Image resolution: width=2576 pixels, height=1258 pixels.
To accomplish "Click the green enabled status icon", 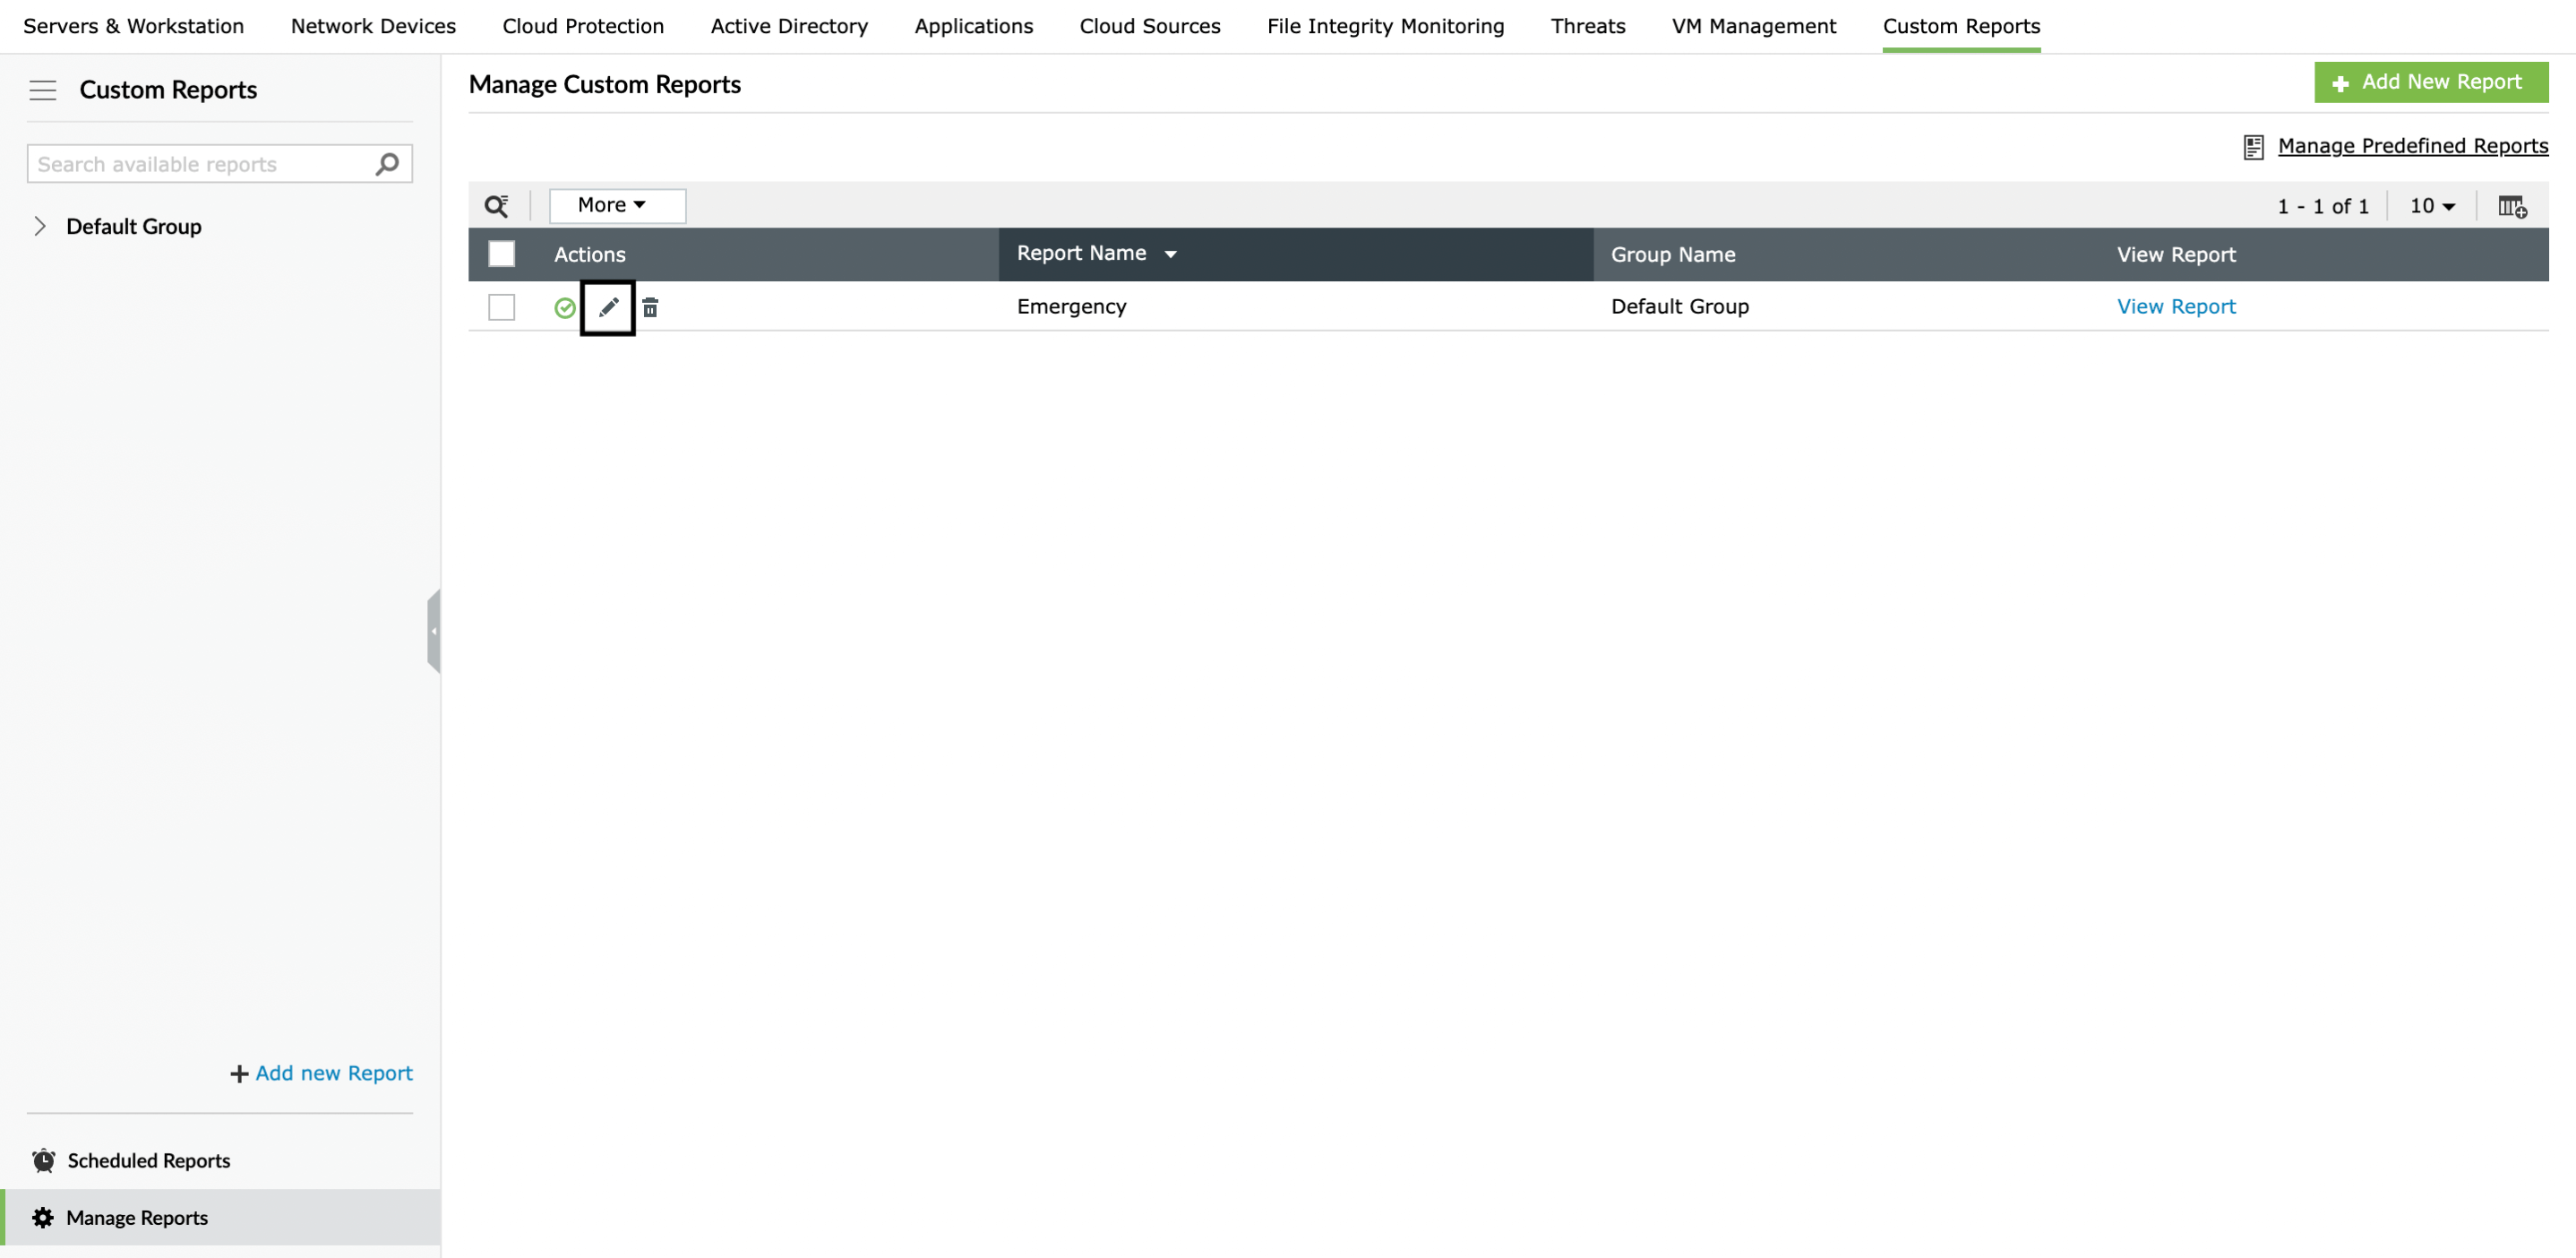I will click(565, 307).
